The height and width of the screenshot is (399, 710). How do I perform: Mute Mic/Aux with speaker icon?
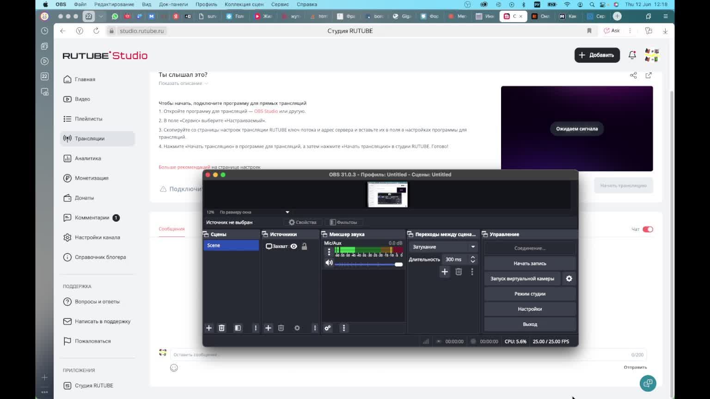pos(329,263)
